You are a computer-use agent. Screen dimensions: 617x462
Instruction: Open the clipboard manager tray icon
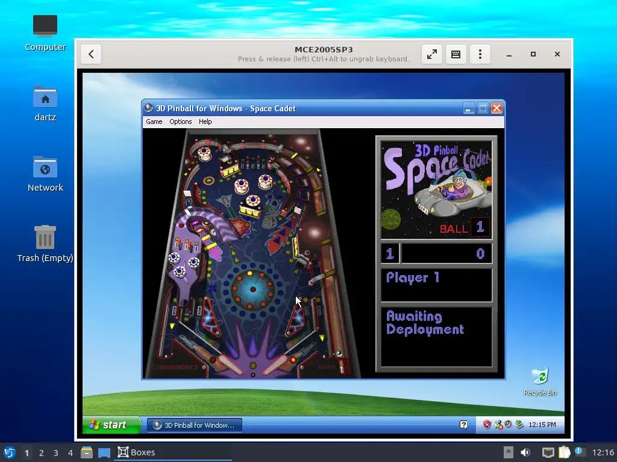tap(564, 452)
